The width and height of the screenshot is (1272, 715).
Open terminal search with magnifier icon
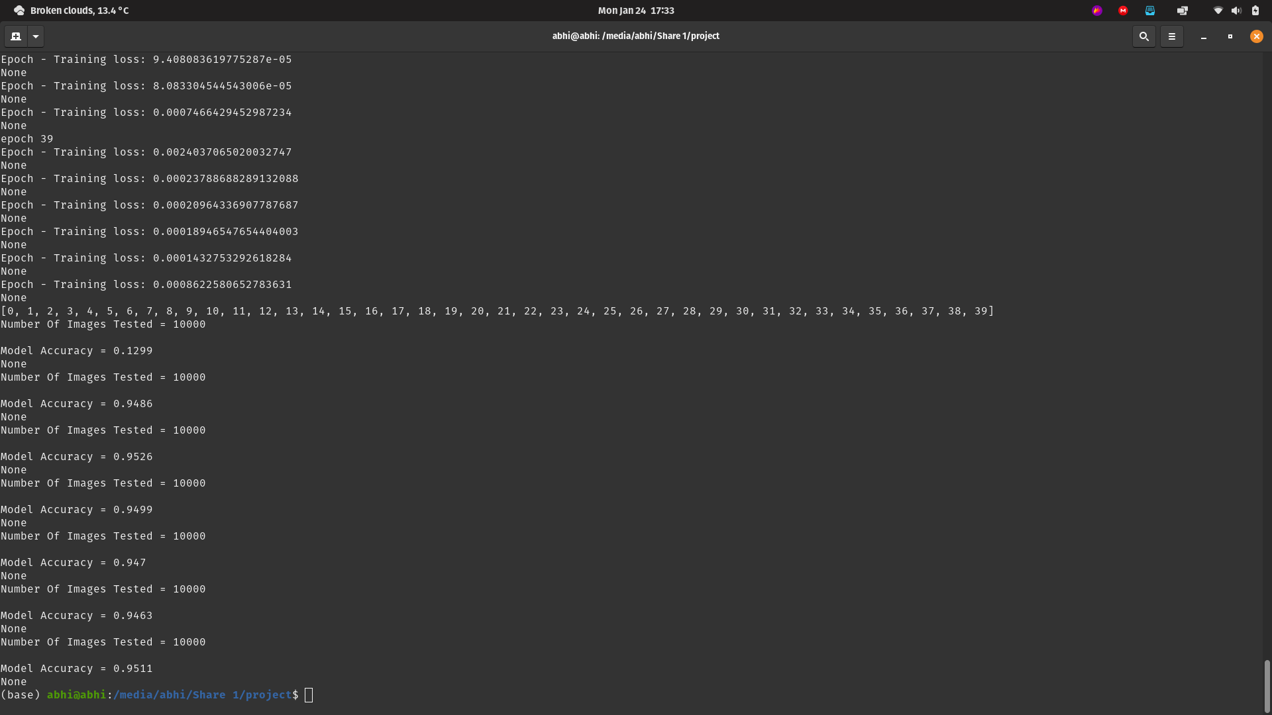1143,36
